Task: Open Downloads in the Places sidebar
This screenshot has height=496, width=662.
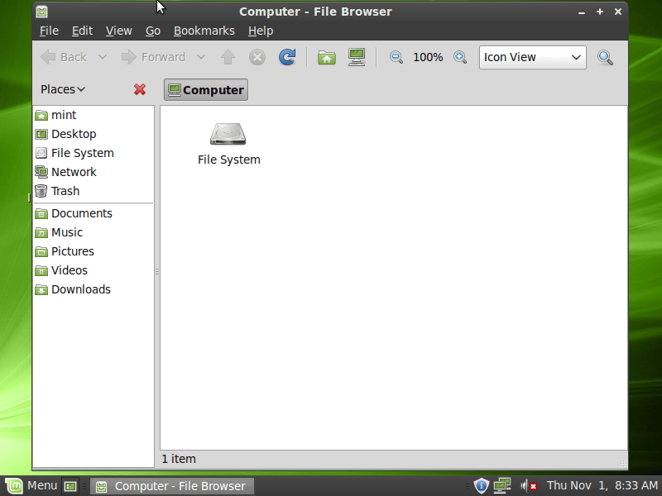Action: 80,289
